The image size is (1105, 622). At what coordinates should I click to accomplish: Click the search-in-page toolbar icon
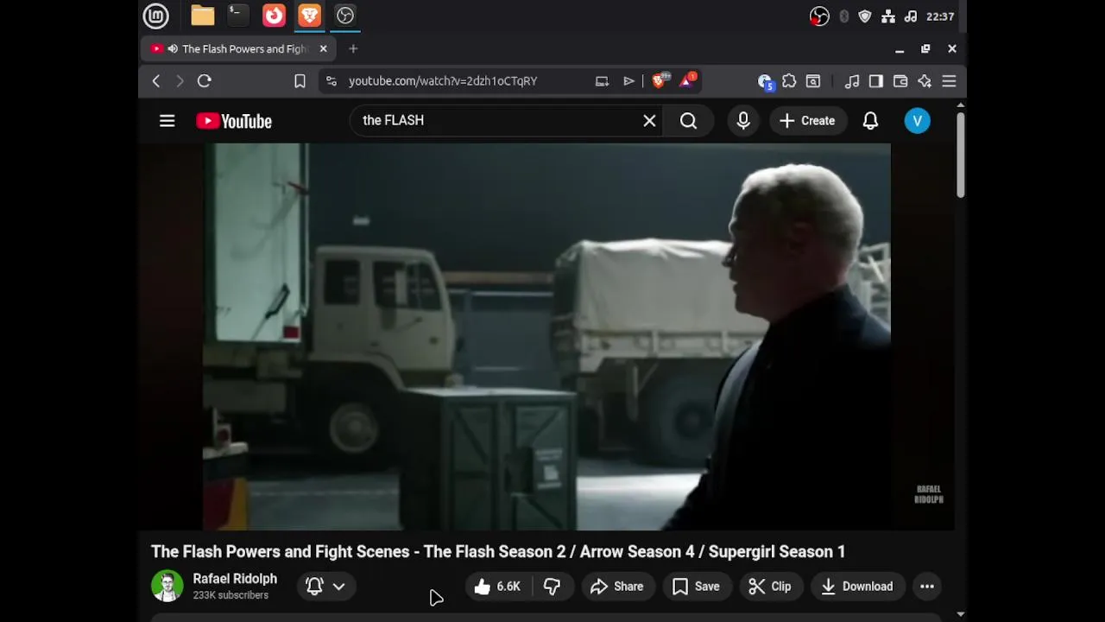(813, 81)
